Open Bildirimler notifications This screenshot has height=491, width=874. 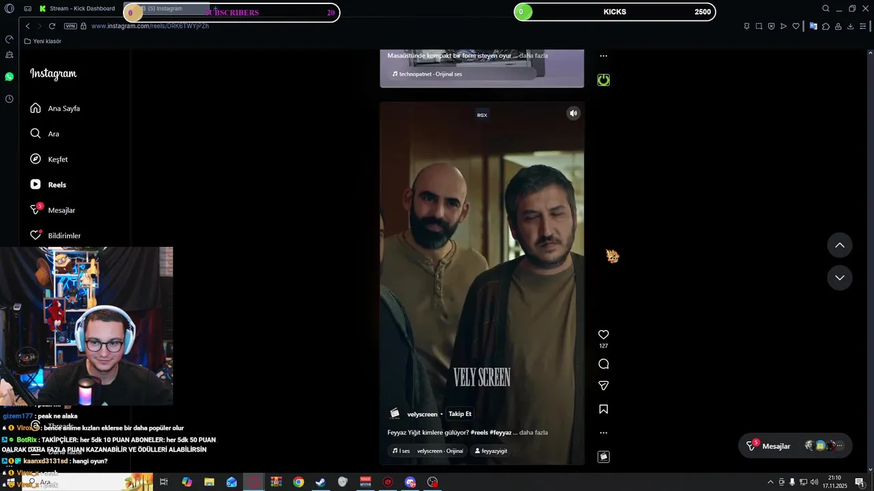pyautogui.click(x=55, y=235)
